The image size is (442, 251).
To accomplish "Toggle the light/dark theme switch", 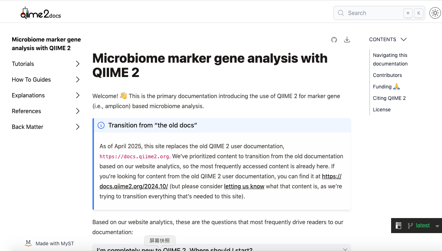I will point(435,13).
